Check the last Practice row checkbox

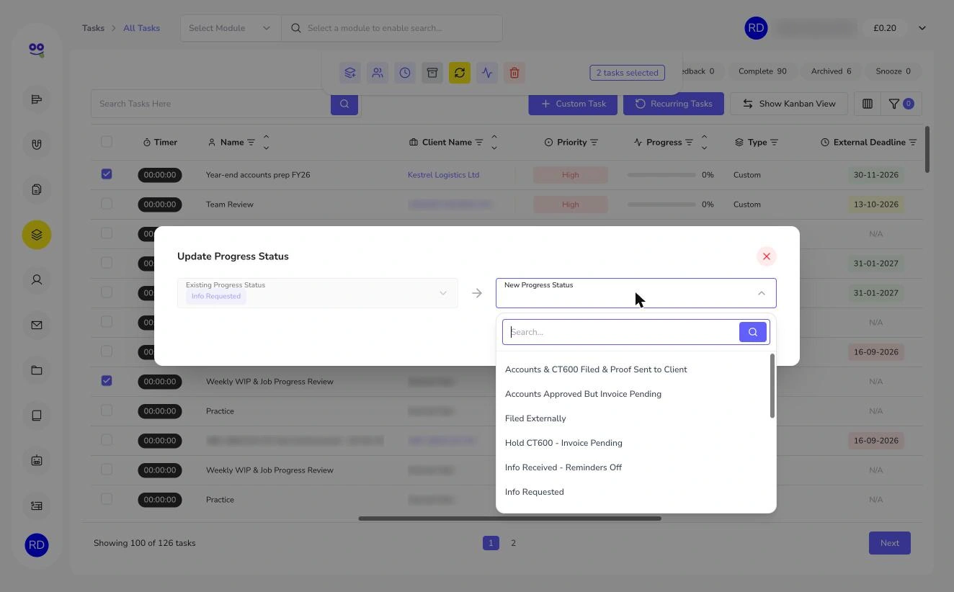point(107,499)
